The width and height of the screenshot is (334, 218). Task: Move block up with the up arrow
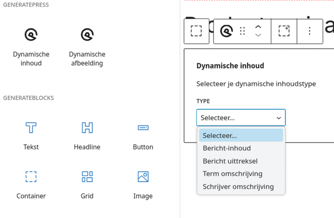pyautogui.click(x=258, y=27)
